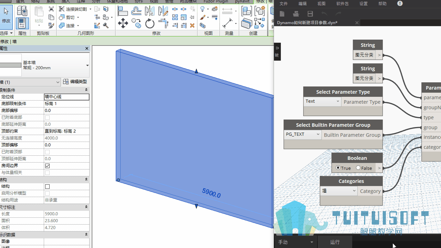Open the PG_TEXT parameter group dropdown
This screenshot has height=248, width=441.
[303, 134]
